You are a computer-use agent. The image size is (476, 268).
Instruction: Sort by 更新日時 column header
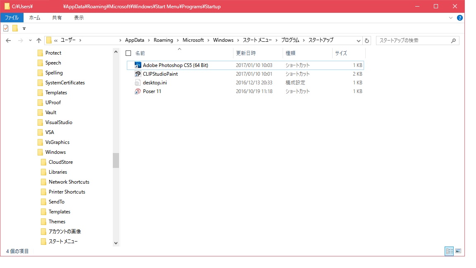[246, 53]
